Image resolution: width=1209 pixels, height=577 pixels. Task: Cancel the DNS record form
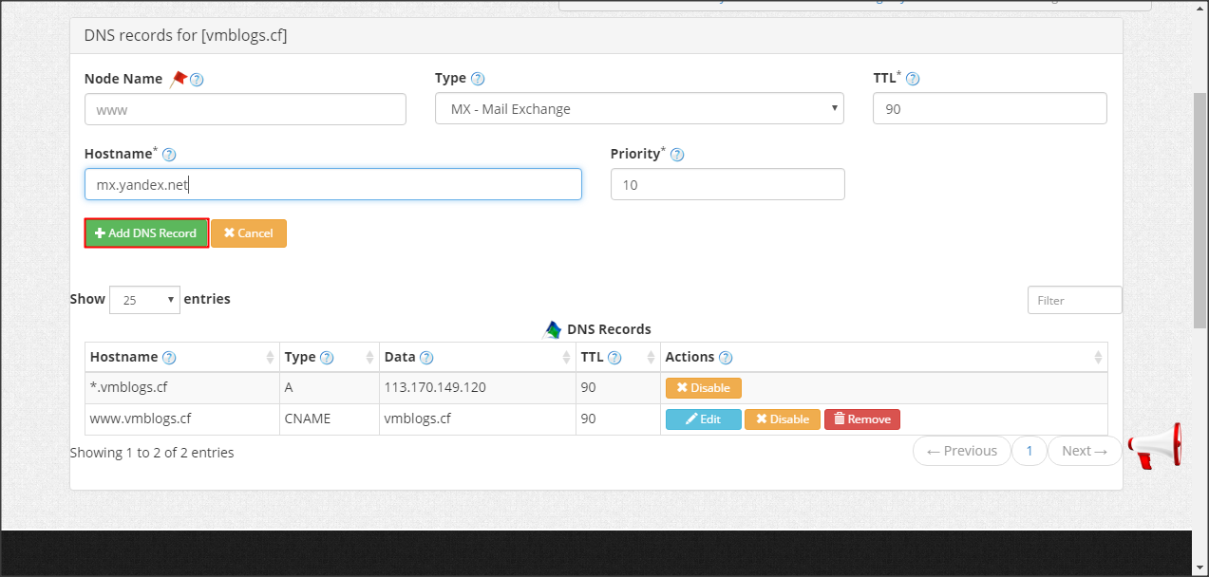pos(248,233)
